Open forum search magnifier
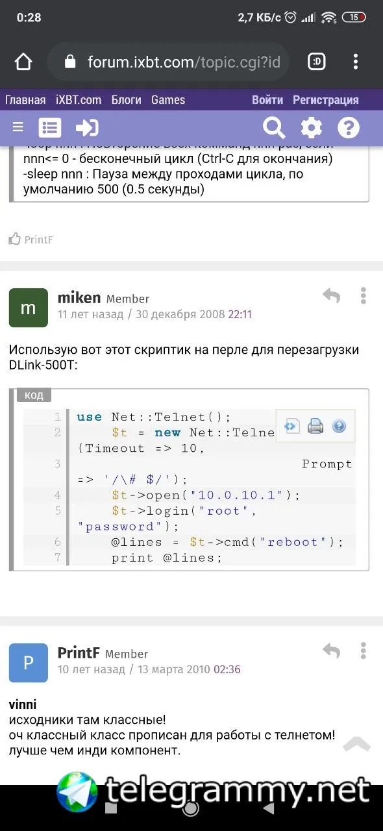The height and width of the screenshot is (831, 383). tap(273, 127)
